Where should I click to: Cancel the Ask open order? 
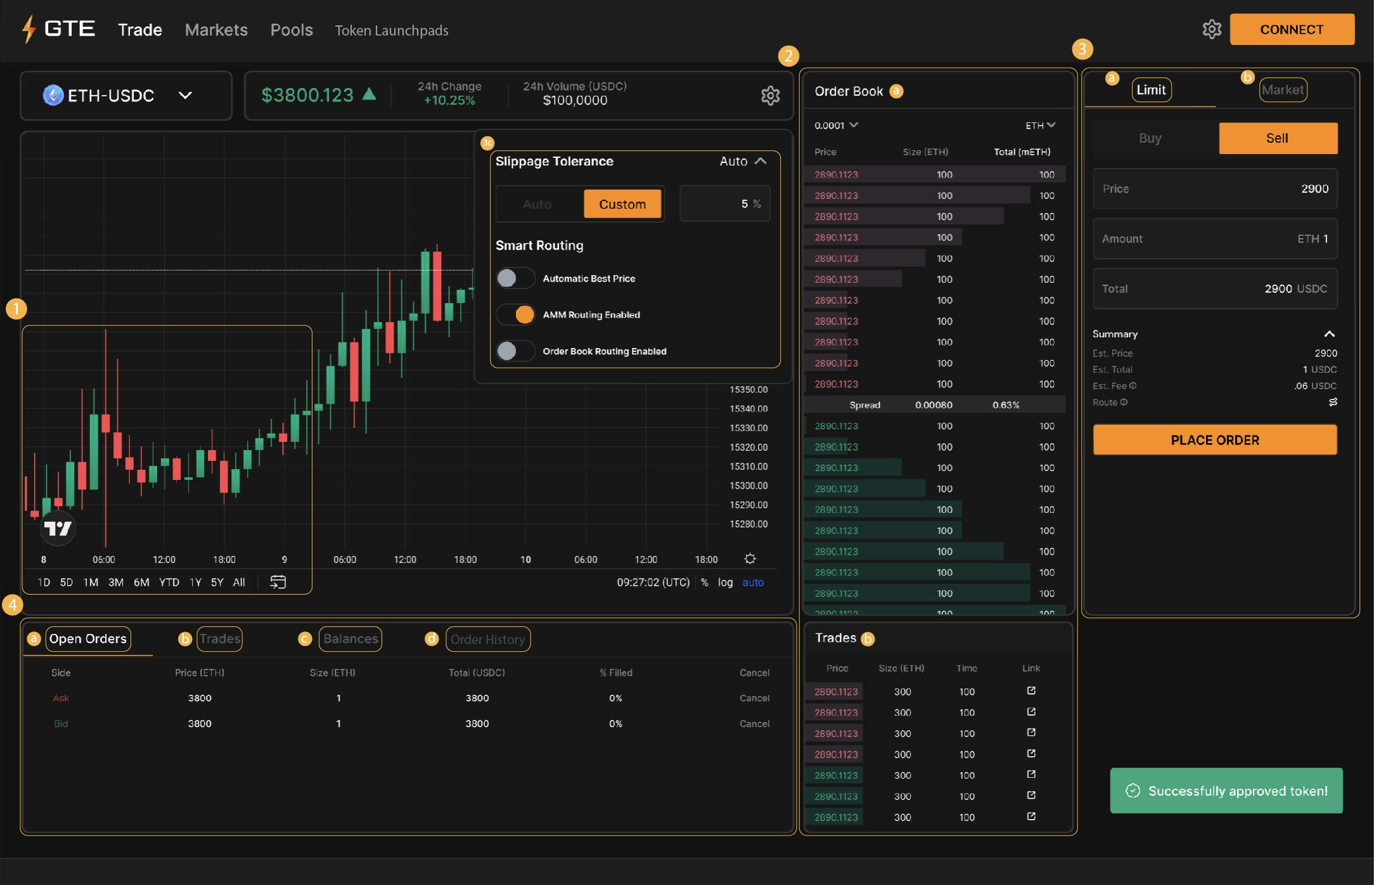754,698
